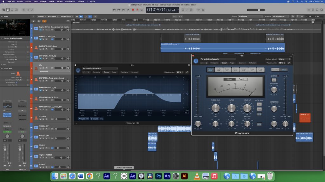325x182 pixels.
Task: Click the Compressor Ratio knob
Action: point(231,108)
